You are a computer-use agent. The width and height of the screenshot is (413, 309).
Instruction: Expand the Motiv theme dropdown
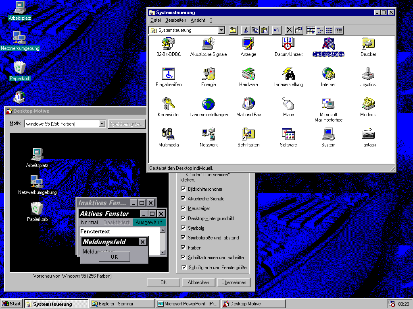coord(102,124)
